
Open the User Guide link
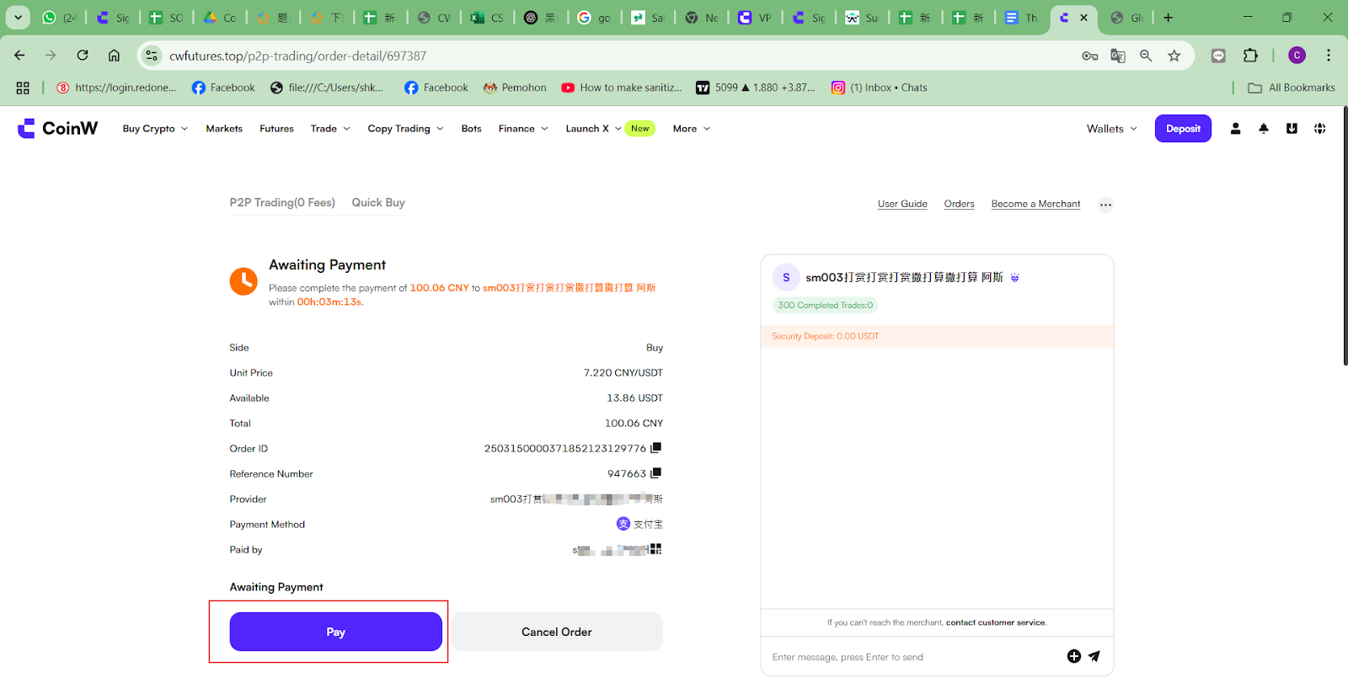tap(902, 204)
